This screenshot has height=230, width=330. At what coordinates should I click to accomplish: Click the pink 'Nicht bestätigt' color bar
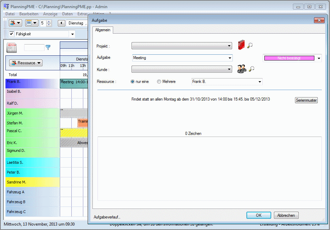pyautogui.click(x=289, y=58)
